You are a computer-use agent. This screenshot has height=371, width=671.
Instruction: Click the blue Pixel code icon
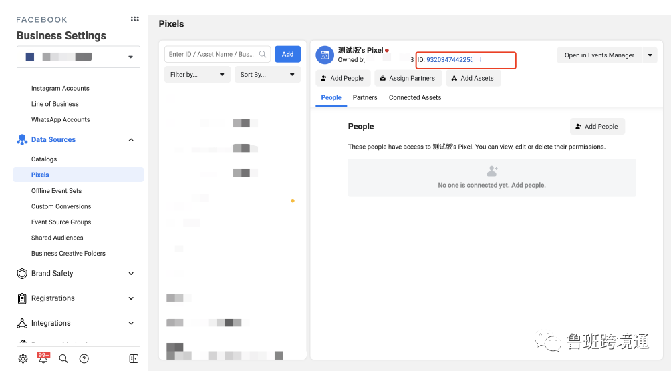point(325,55)
